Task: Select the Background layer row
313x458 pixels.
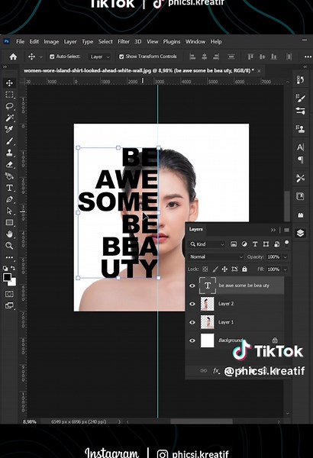Action: (235, 340)
